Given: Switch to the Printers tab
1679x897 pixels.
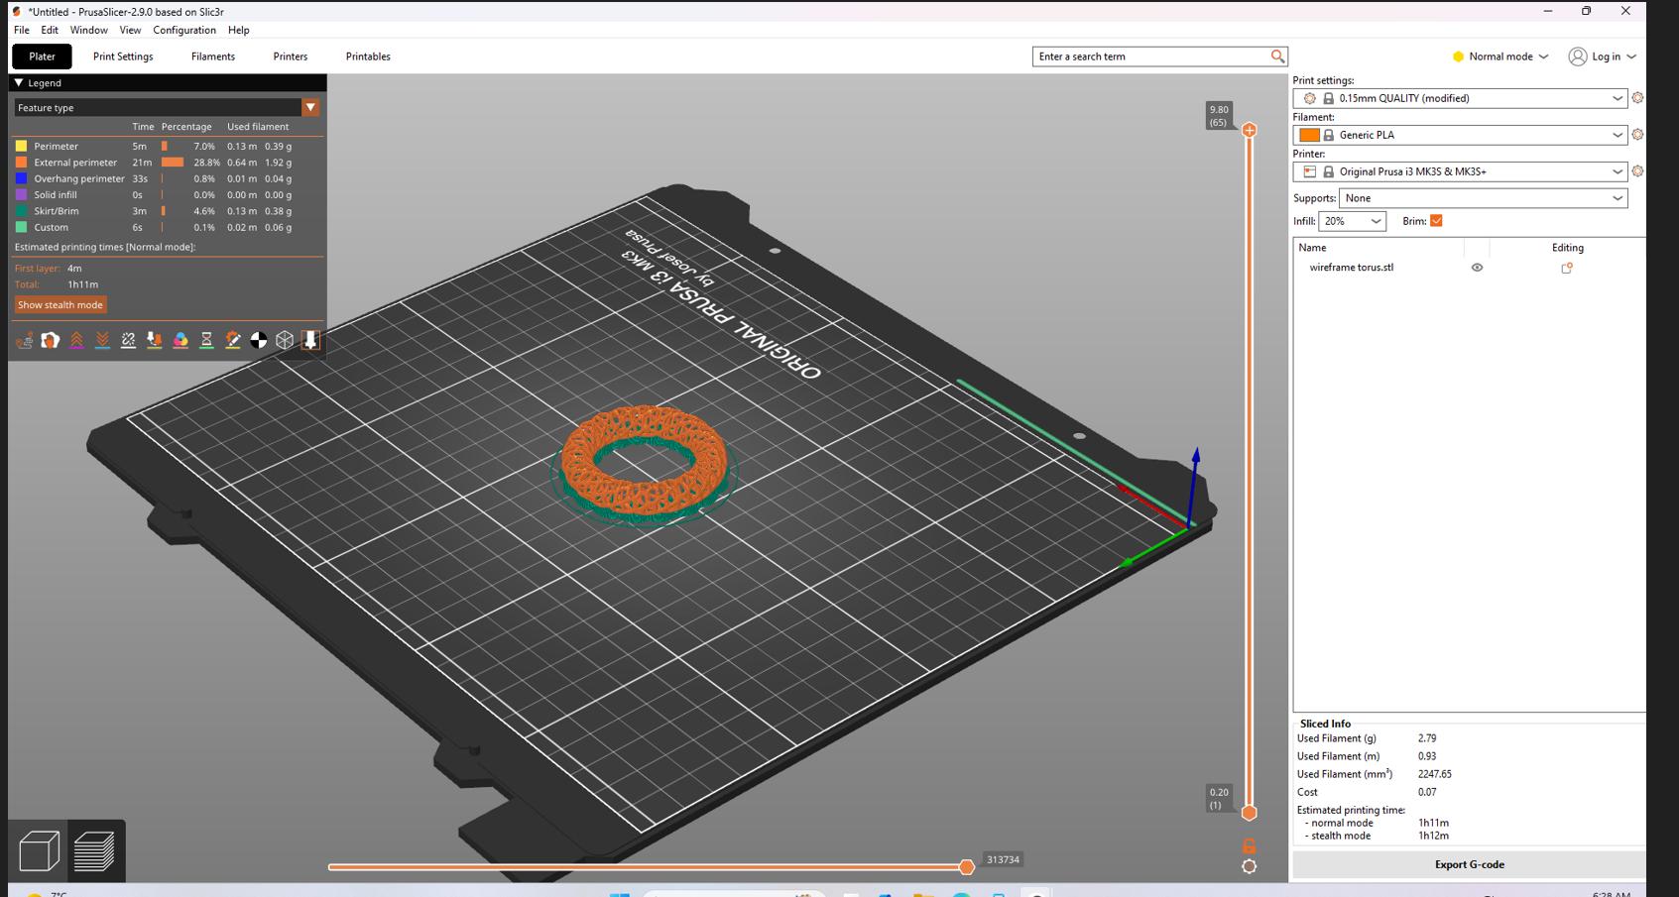Looking at the screenshot, I should (x=291, y=56).
